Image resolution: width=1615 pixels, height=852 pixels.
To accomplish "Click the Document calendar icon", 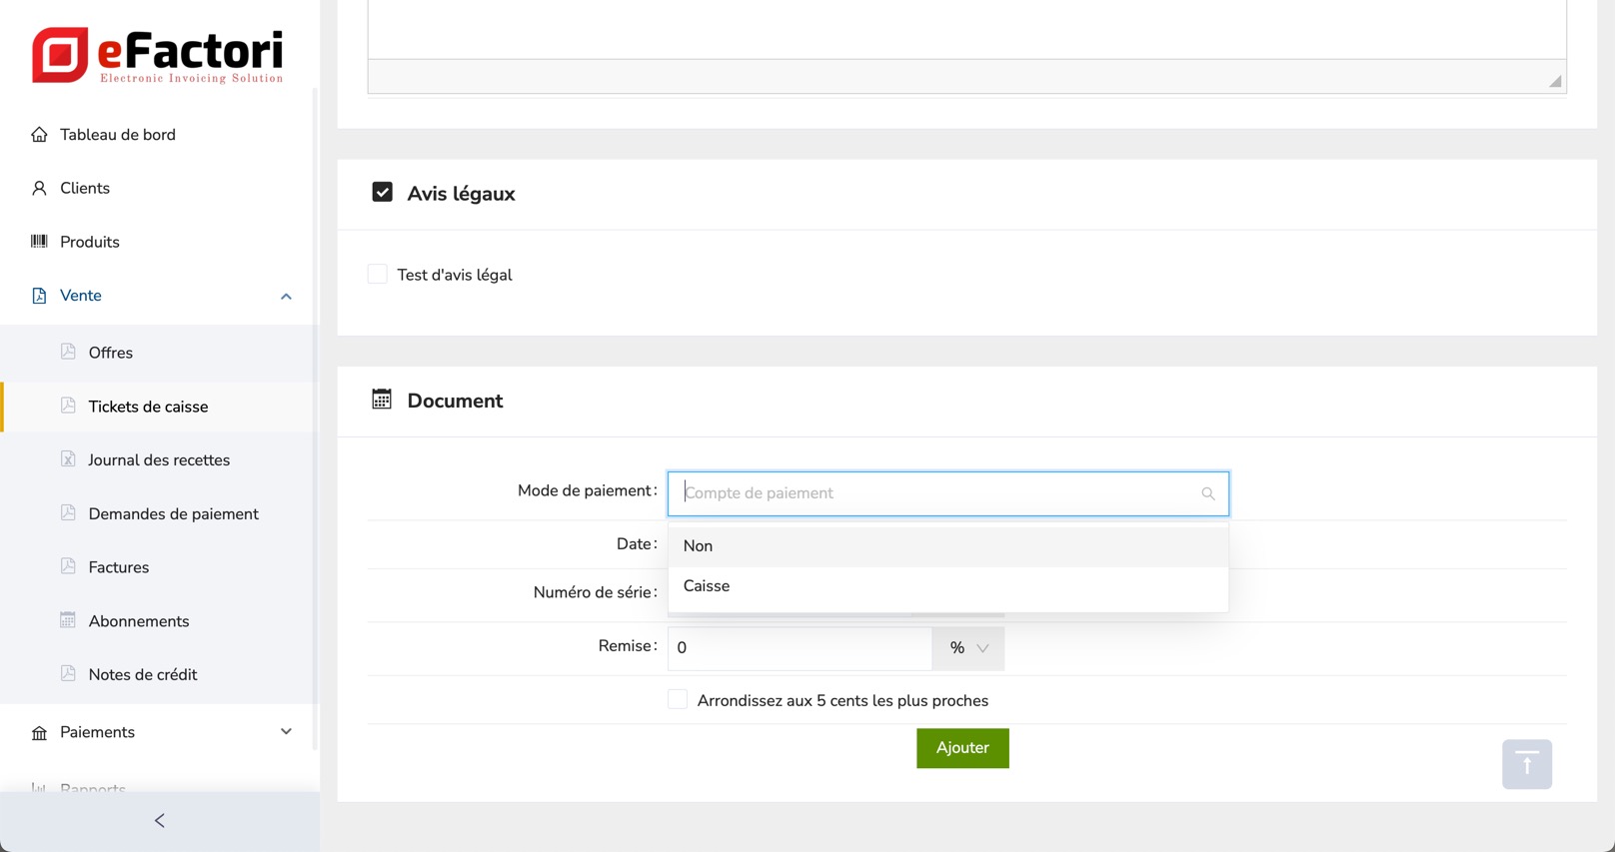I will [382, 400].
